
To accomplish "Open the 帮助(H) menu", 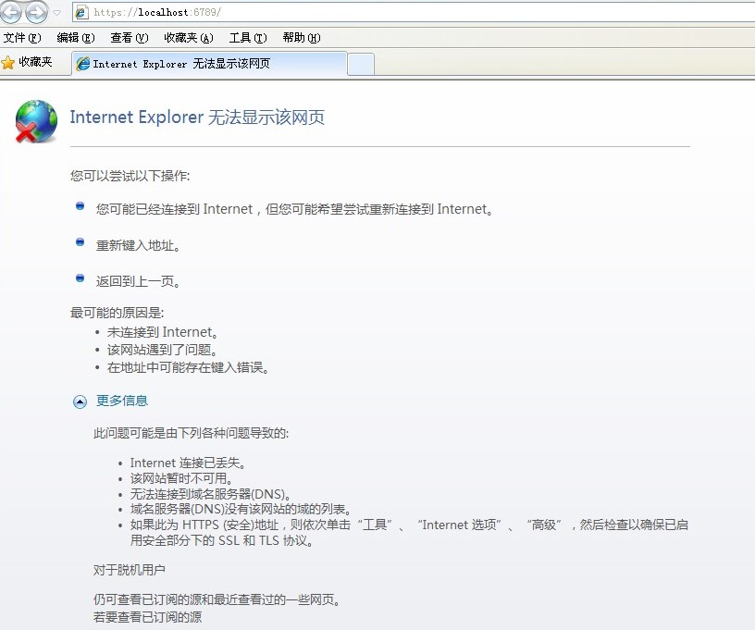I will pyautogui.click(x=302, y=38).
